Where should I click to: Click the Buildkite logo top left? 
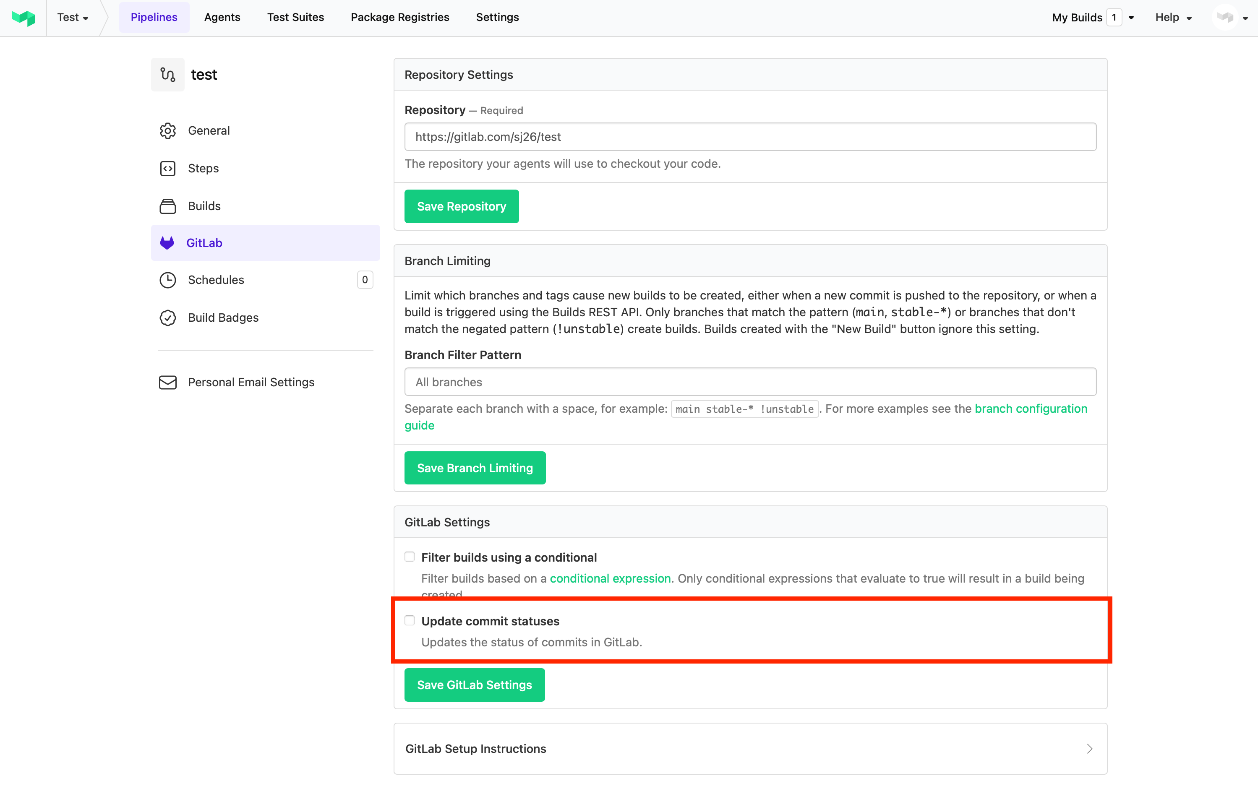23,17
